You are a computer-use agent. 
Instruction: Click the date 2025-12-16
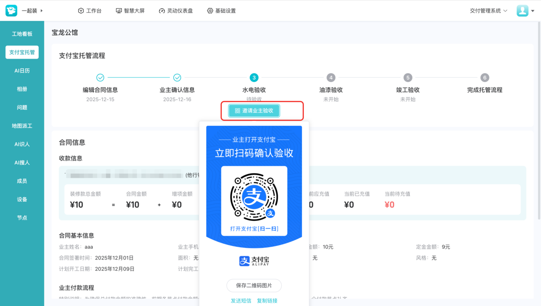click(177, 99)
